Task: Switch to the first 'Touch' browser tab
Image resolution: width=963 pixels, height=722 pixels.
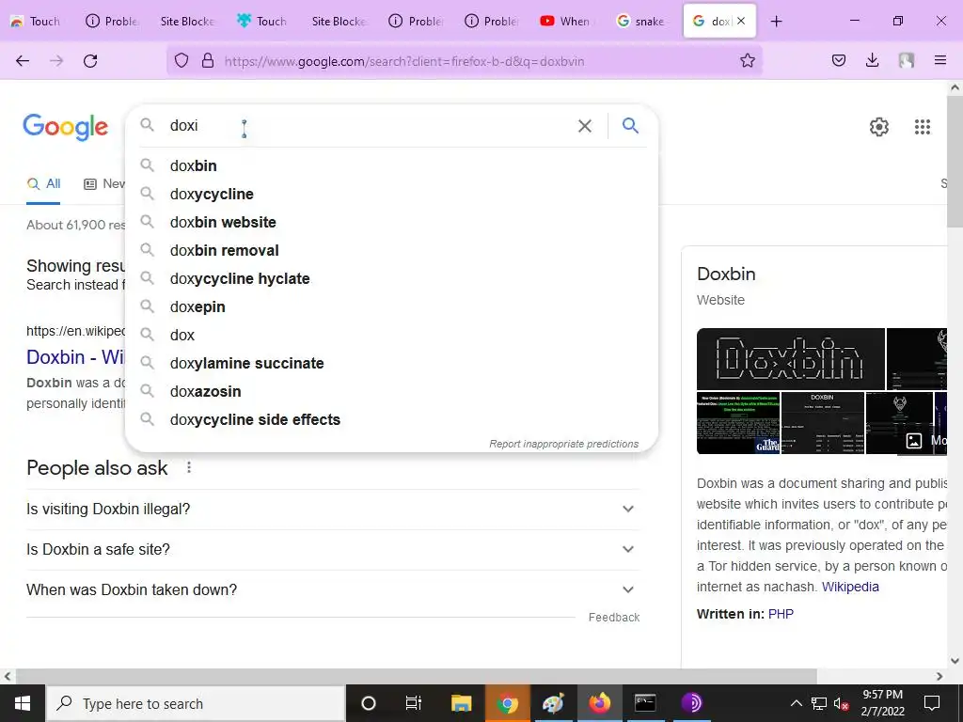Action: [37, 22]
